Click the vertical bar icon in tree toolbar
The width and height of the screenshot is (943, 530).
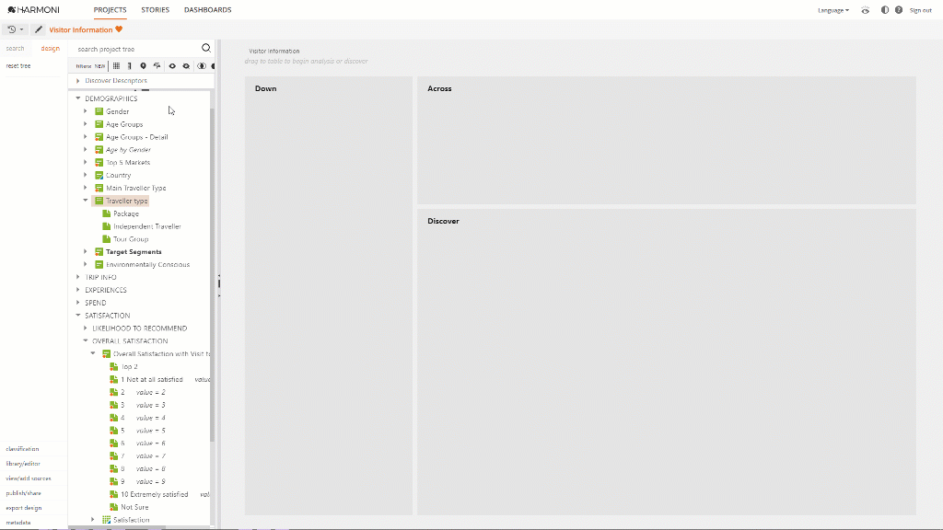coord(129,66)
